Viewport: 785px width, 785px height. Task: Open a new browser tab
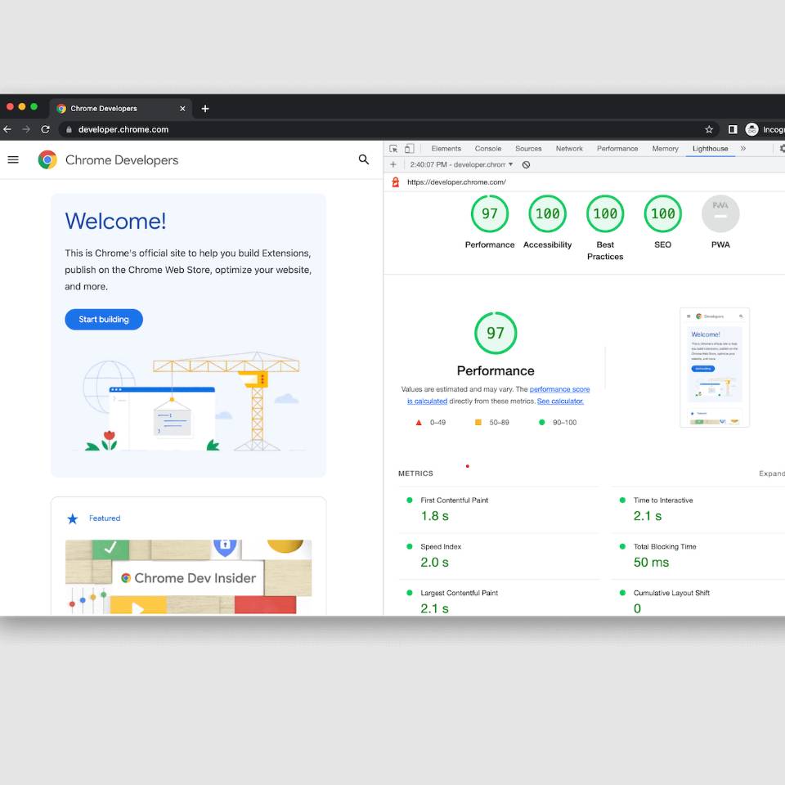pyautogui.click(x=205, y=109)
